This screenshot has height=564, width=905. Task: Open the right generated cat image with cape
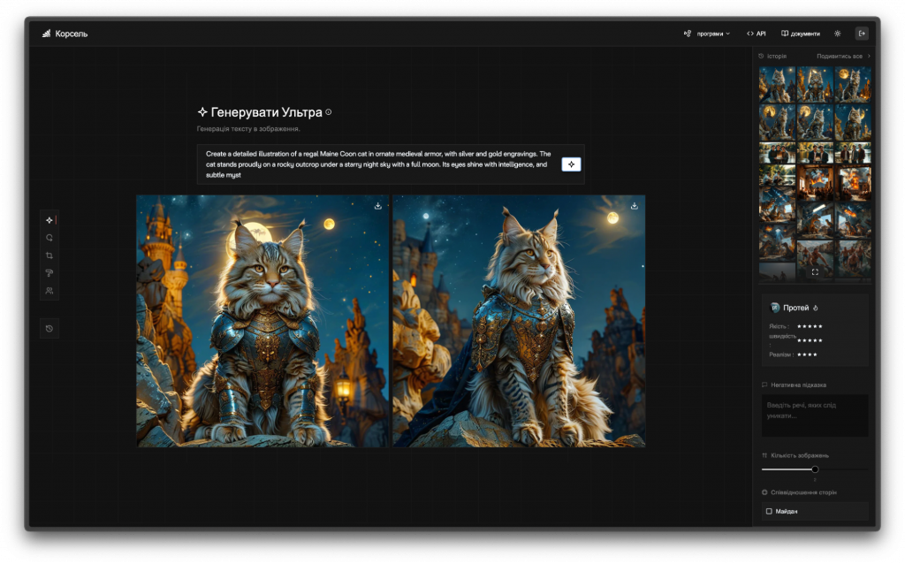pyautogui.click(x=519, y=321)
